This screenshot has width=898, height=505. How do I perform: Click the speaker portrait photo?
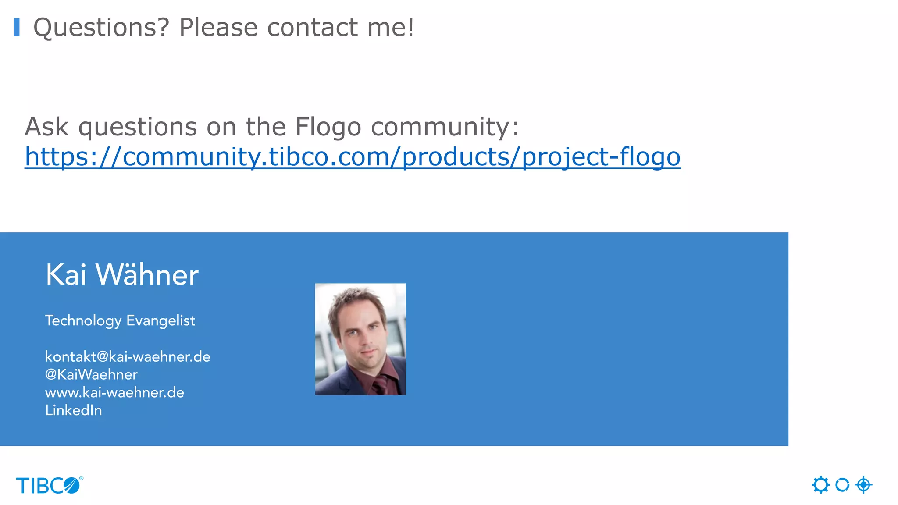coord(360,339)
